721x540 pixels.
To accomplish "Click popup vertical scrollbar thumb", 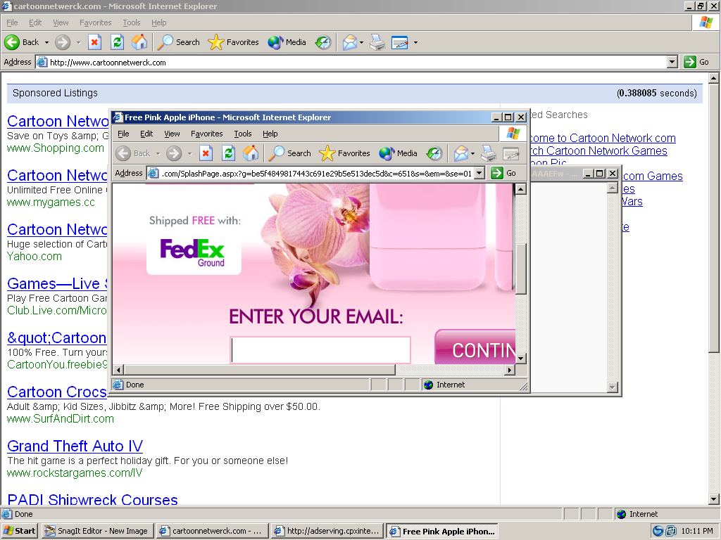I will pyautogui.click(x=520, y=268).
